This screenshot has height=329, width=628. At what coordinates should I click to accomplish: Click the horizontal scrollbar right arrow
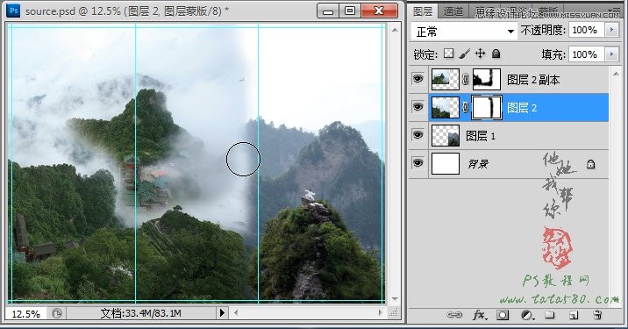pyautogui.click(x=381, y=312)
